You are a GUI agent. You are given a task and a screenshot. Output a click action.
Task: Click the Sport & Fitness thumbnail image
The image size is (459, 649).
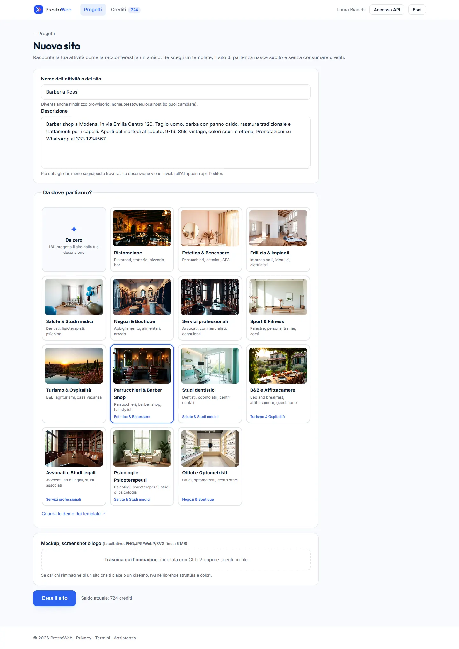click(278, 297)
